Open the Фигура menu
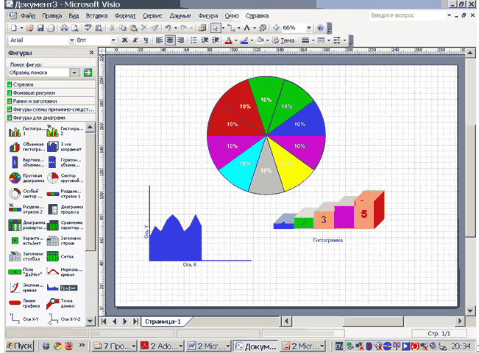Screen dimensions: 479x353 click(207, 16)
